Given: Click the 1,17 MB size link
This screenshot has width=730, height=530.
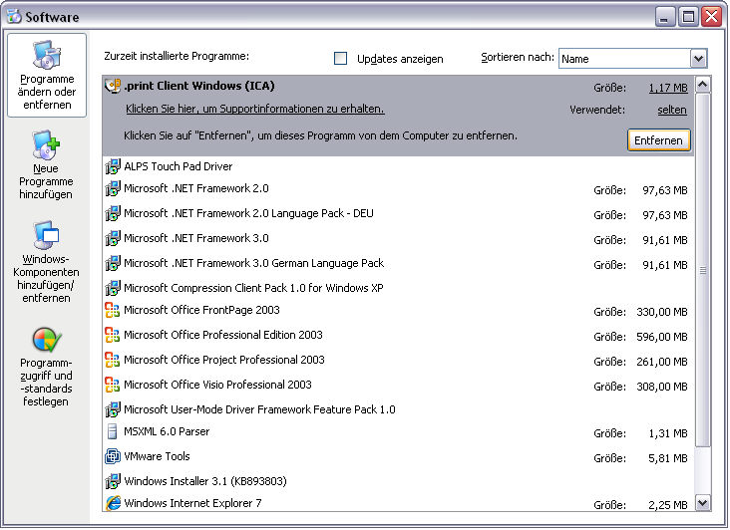Looking at the screenshot, I should click(668, 88).
